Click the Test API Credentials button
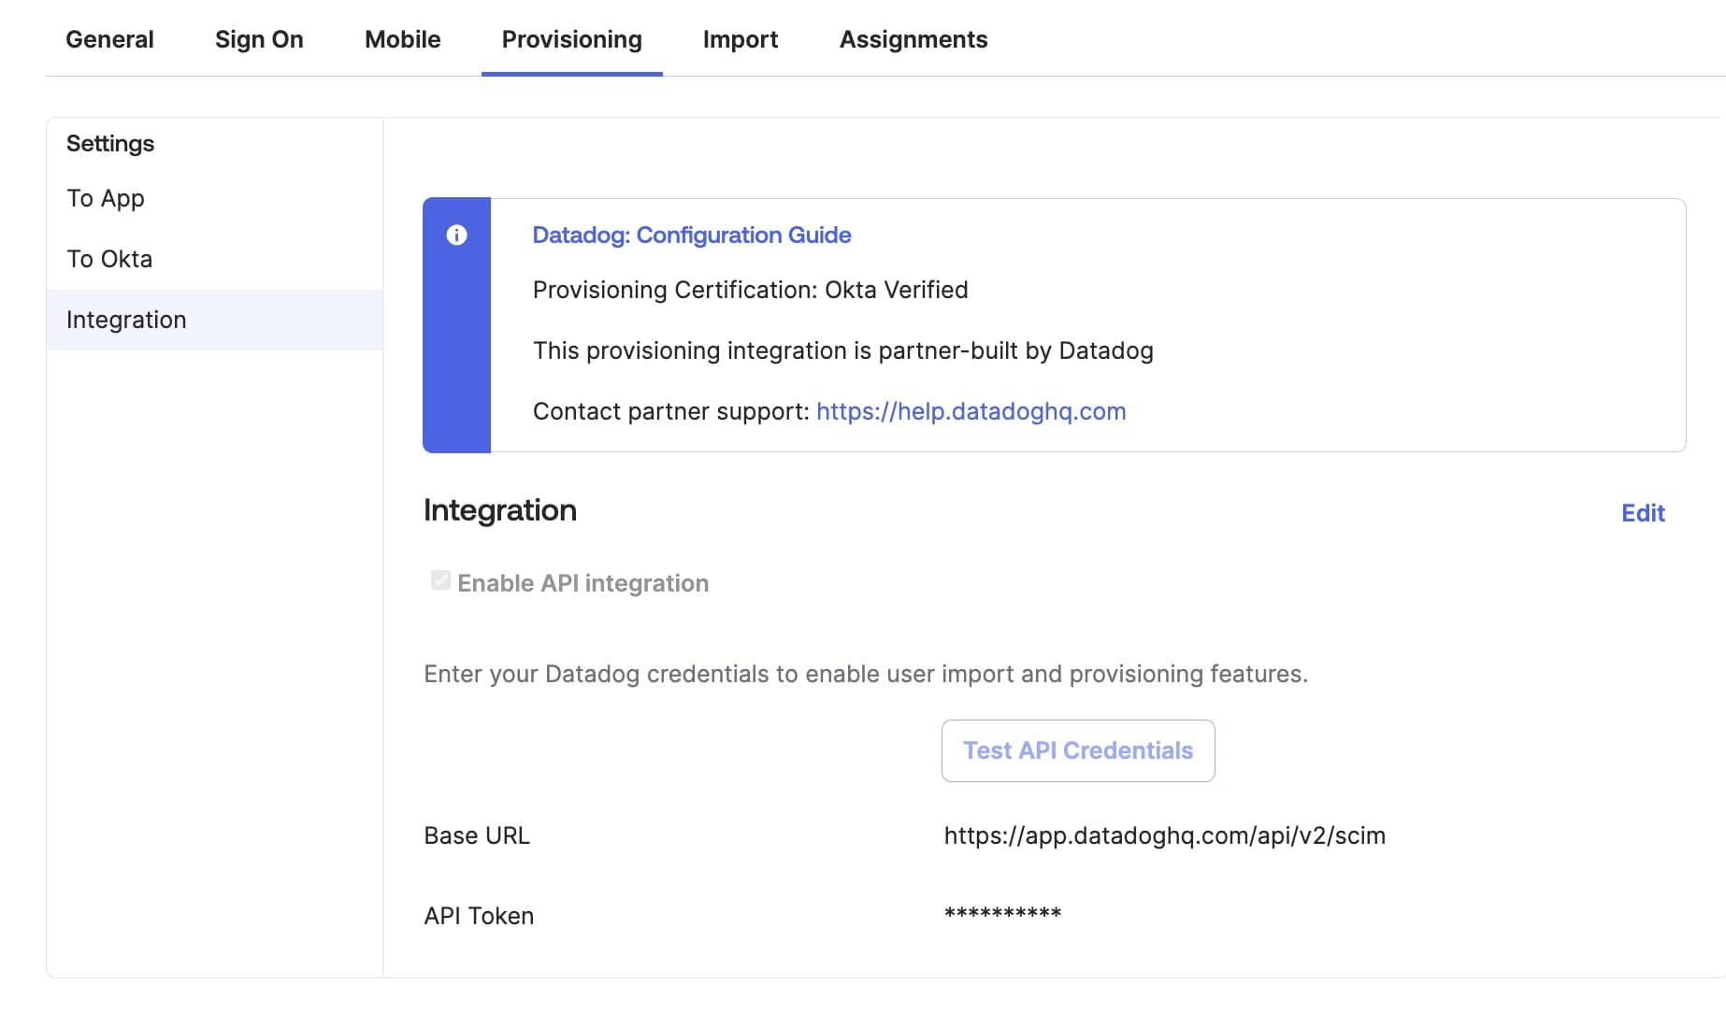1726x1013 pixels. coord(1078,750)
